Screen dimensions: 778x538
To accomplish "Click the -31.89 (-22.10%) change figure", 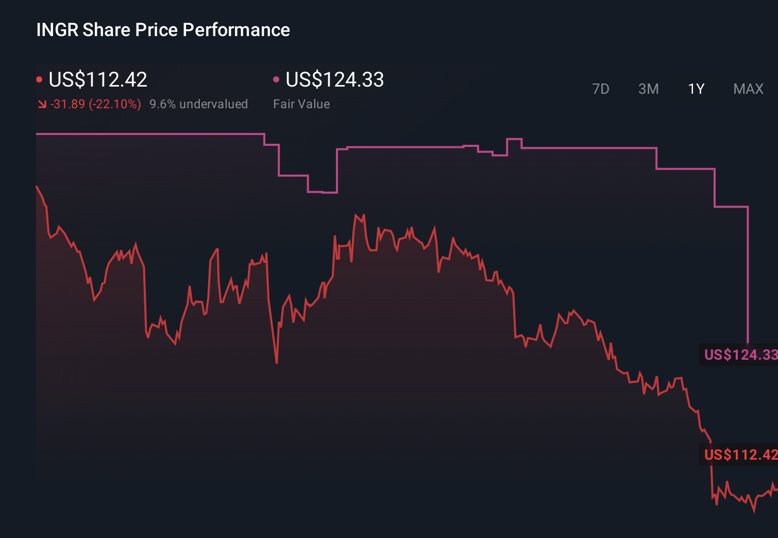I will coord(95,104).
